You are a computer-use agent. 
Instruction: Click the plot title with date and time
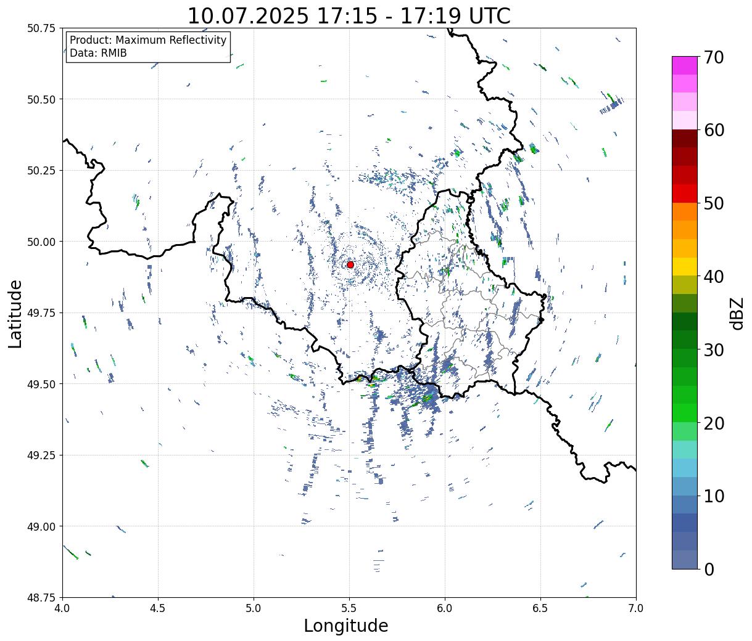click(x=349, y=16)
